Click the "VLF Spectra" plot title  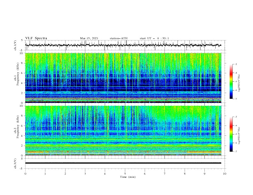pos(36,38)
